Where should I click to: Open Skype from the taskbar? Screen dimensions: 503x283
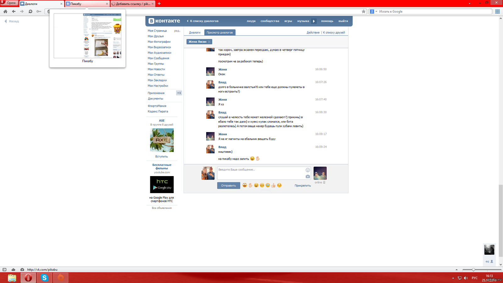pos(44,278)
